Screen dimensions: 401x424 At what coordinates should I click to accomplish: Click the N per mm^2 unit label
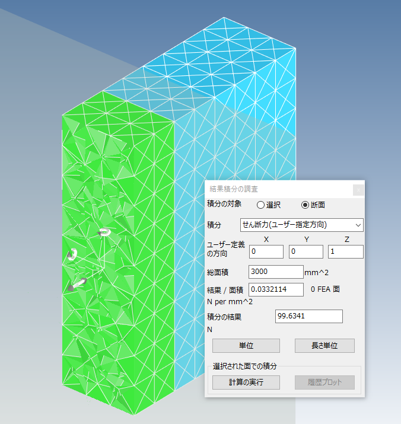pyautogui.click(x=230, y=302)
